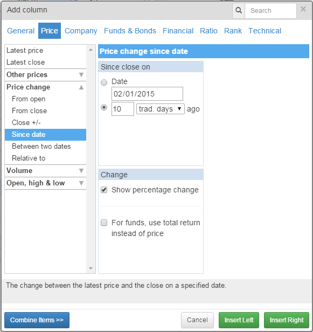Viewport: 313px width, 332px height.
Task: Switch to the Technical tab
Action: click(265, 31)
